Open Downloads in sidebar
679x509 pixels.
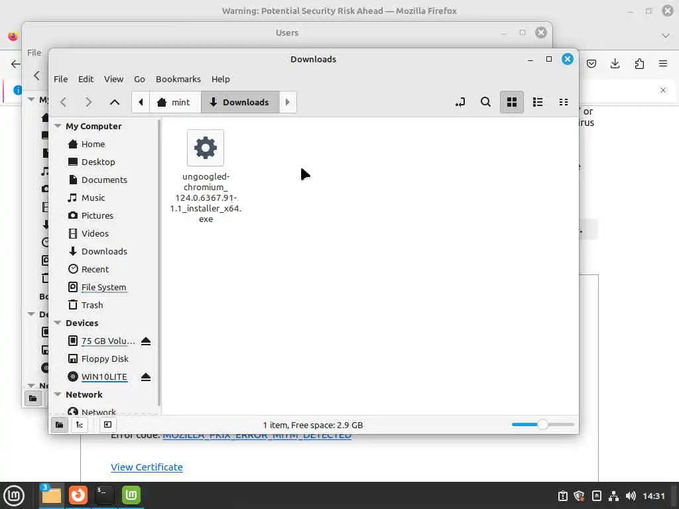coord(104,251)
